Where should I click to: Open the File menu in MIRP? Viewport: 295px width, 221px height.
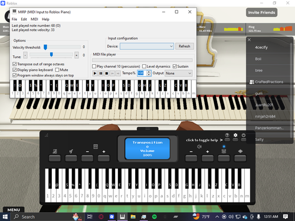(14, 19)
